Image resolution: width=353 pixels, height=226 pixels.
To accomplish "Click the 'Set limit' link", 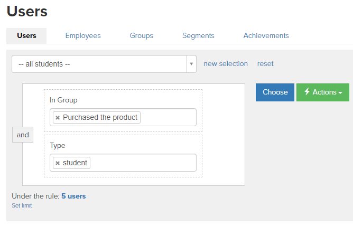I will [22, 205].
